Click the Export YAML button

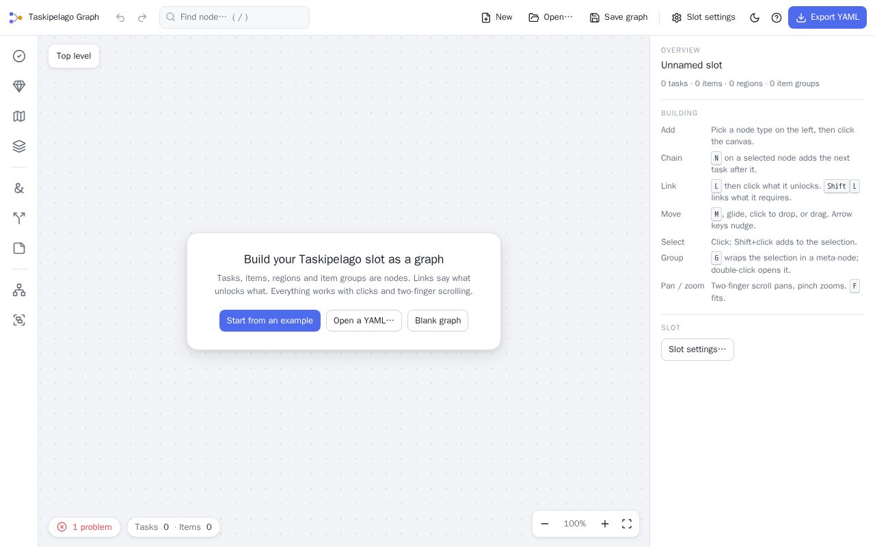click(x=827, y=17)
